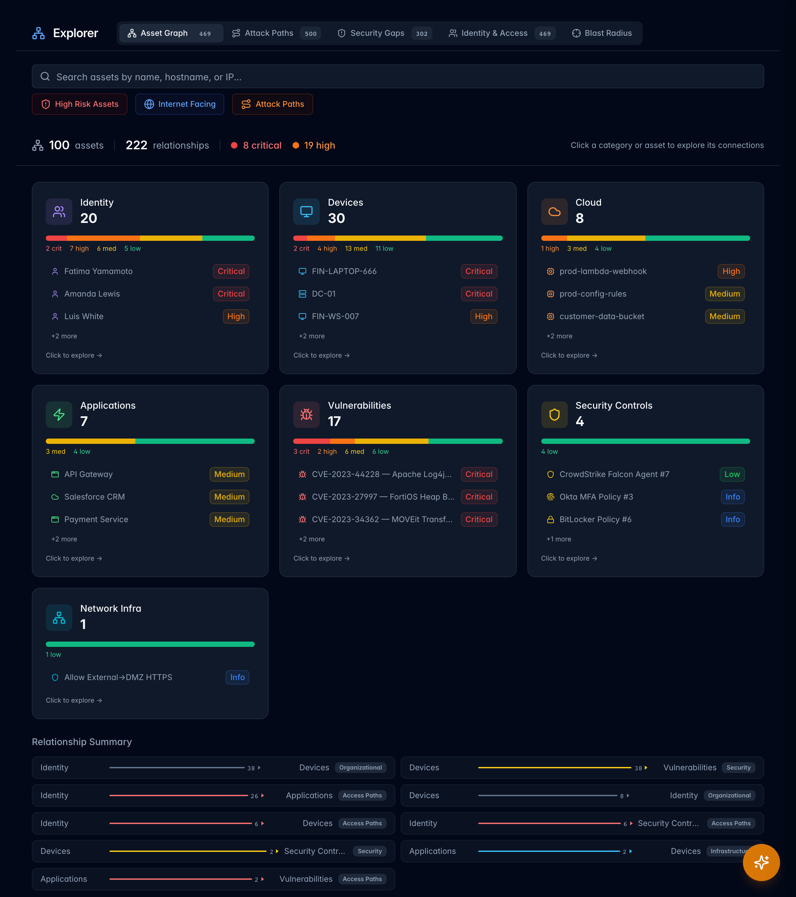Open Devices to Vulnerabilities Security relationship
This screenshot has width=796, height=897.
[582, 768]
